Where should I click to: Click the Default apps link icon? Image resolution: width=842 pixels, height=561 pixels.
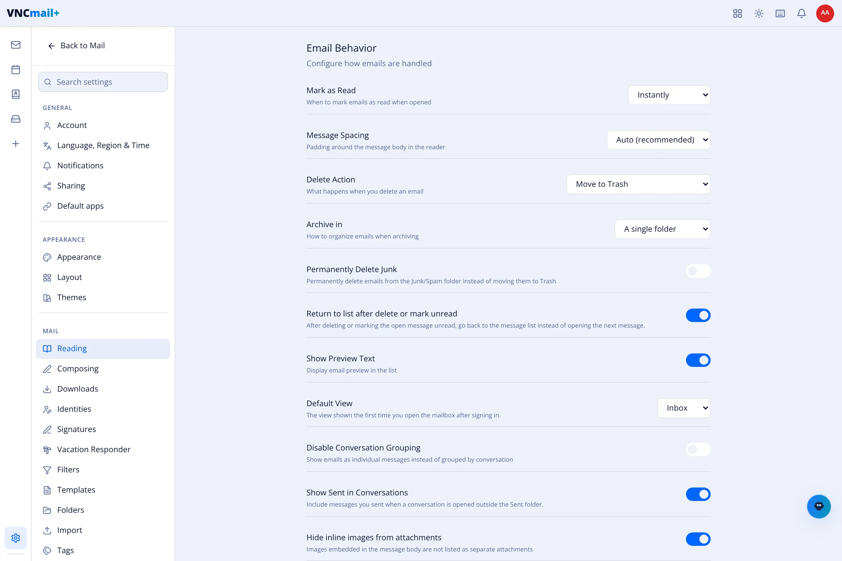tap(47, 206)
